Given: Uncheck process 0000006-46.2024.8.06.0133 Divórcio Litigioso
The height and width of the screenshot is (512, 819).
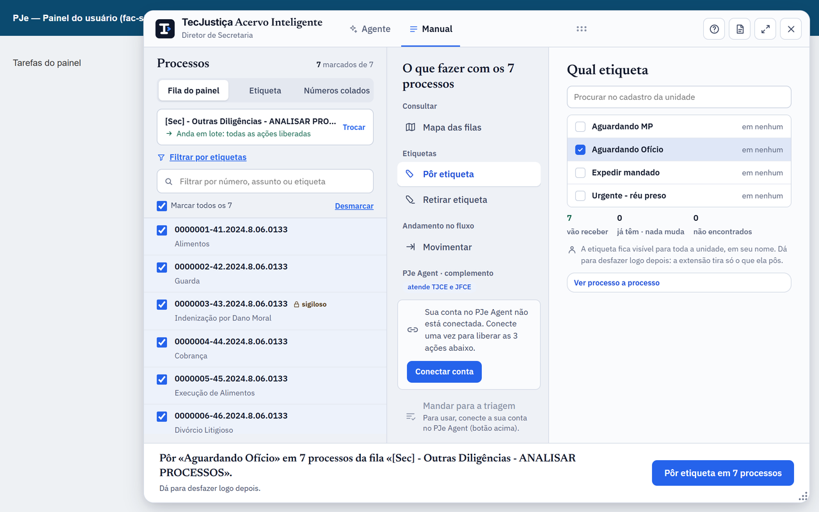Looking at the screenshot, I should 162,417.
